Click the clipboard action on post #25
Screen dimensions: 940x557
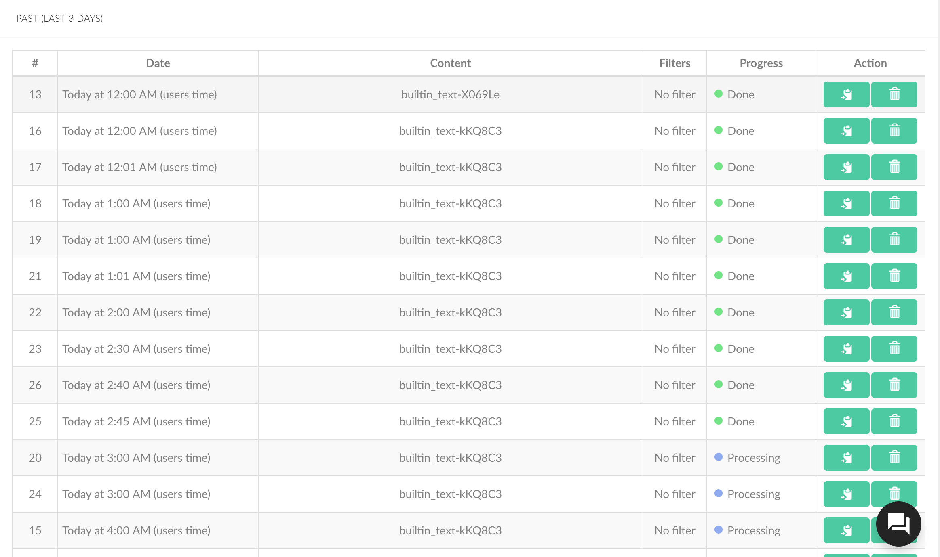(846, 421)
